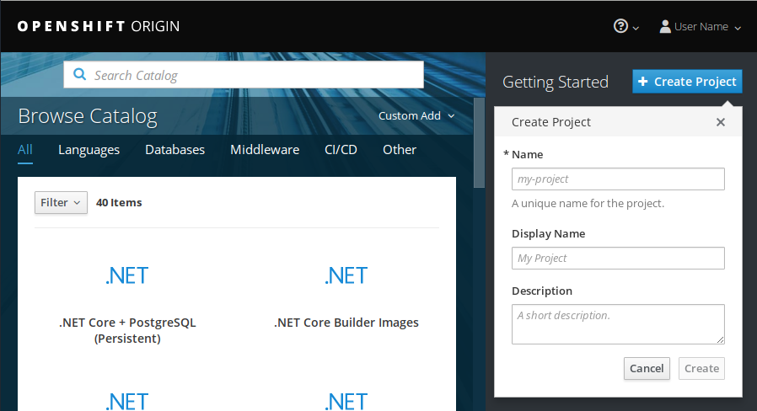Open the Filter dropdown
The image size is (757, 411).
(x=61, y=203)
